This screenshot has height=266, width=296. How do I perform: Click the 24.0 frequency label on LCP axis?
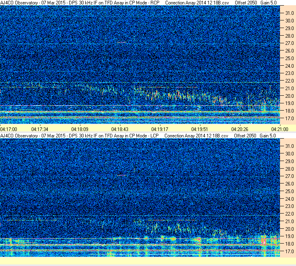click(x=289, y=199)
